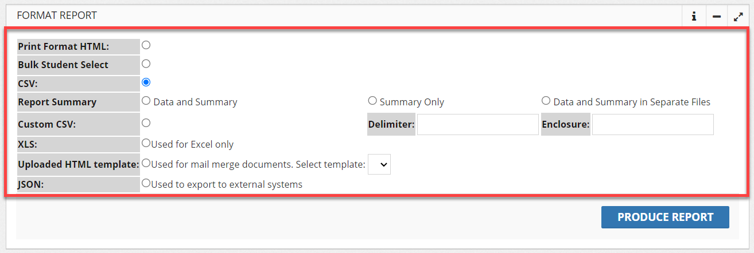
Task: Click the Report Summary row label
Action: [x=57, y=102]
